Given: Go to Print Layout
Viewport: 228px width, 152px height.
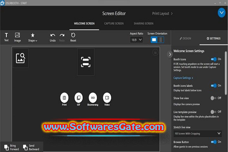Looking at the screenshot, I should (x=162, y=14).
